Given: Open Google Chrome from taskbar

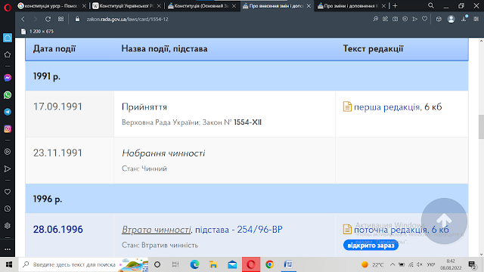Looking at the screenshot, I should [x=269, y=264].
